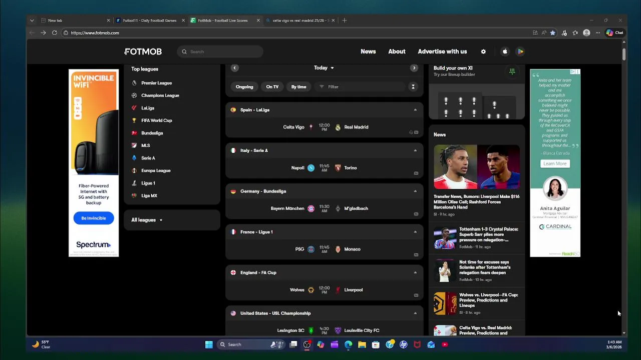
Task: Switch to the celta vigo search tab
Action: pos(300,20)
